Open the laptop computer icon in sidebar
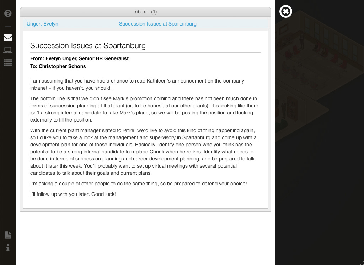This screenshot has width=364, height=265. click(8, 50)
